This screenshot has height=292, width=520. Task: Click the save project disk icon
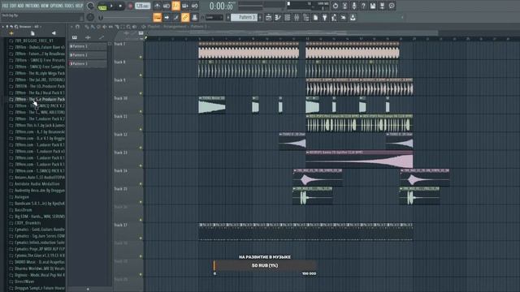click(x=373, y=6)
